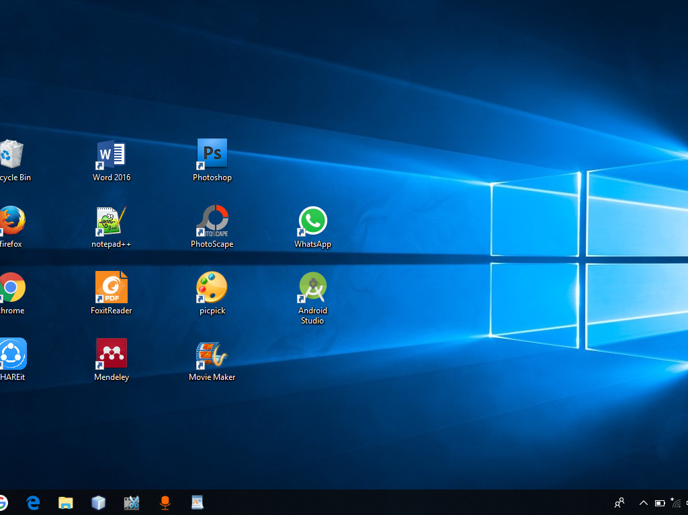Open Microsoft Edge from the taskbar
The image size is (688, 515).
click(x=32, y=502)
